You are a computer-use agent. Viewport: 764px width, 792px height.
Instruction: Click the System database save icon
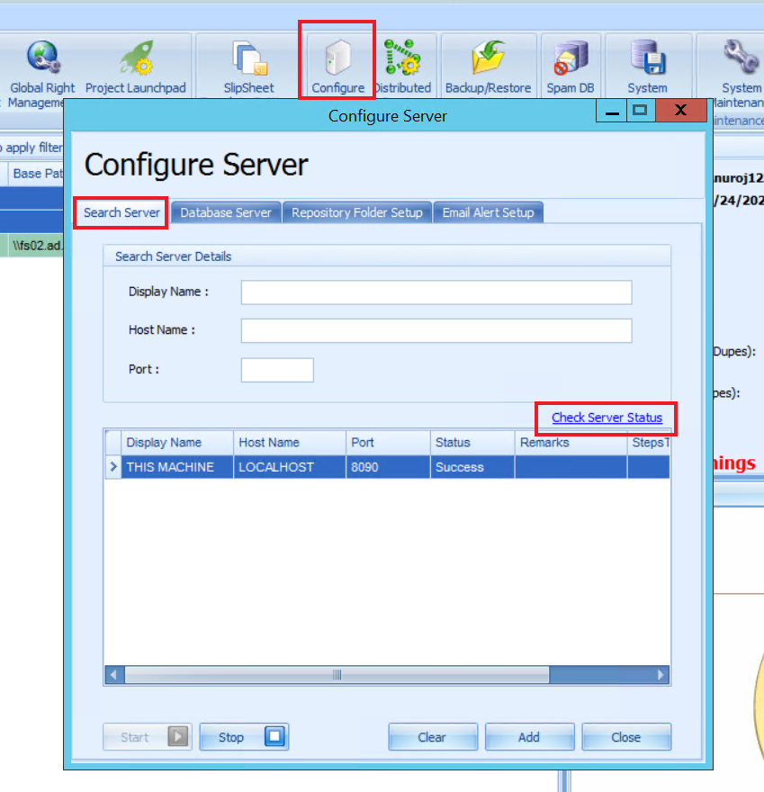click(648, 57)
